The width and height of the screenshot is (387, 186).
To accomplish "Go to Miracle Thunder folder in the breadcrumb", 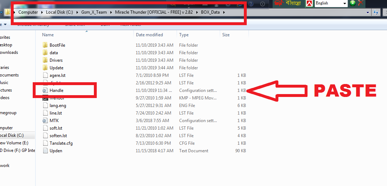I will click(x=154, y=12).
